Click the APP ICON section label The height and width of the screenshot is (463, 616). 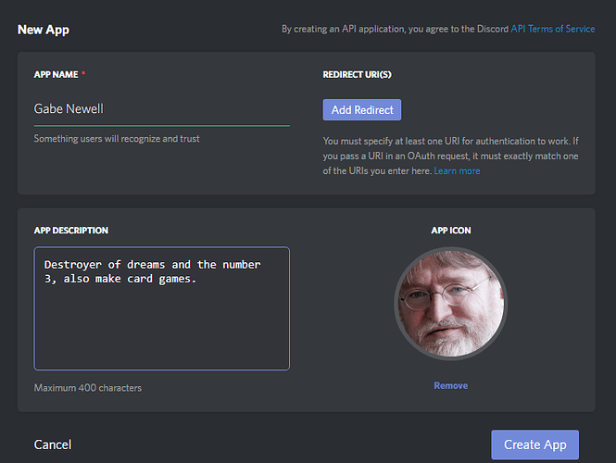450,231
